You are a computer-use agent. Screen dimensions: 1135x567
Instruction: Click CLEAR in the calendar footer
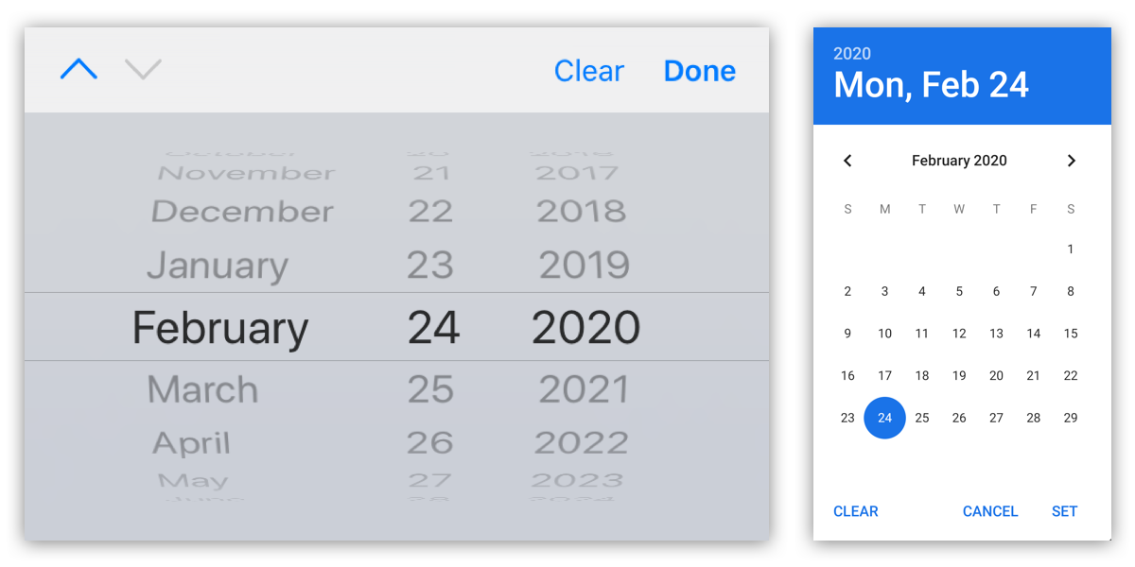click(x=855, y=511)
